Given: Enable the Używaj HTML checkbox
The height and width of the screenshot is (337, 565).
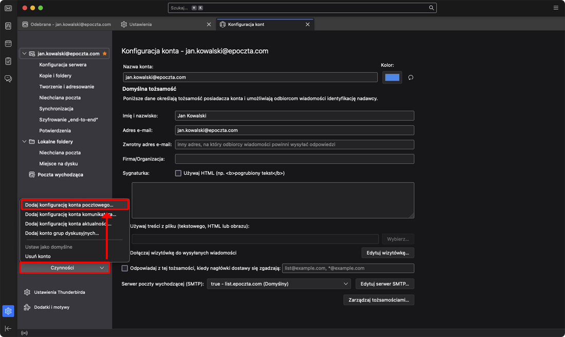Looking at the screenshot, I should 178,173.
